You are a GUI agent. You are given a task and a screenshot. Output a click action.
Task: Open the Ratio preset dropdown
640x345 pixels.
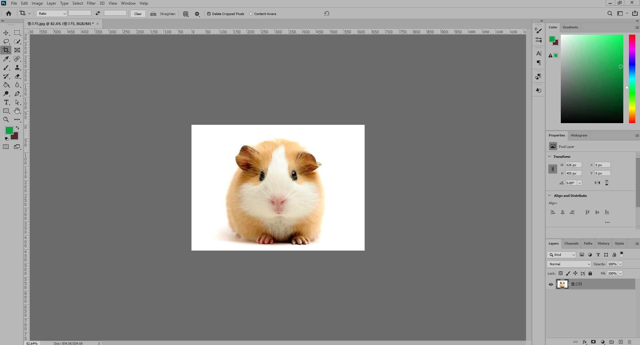pos(52,13)
